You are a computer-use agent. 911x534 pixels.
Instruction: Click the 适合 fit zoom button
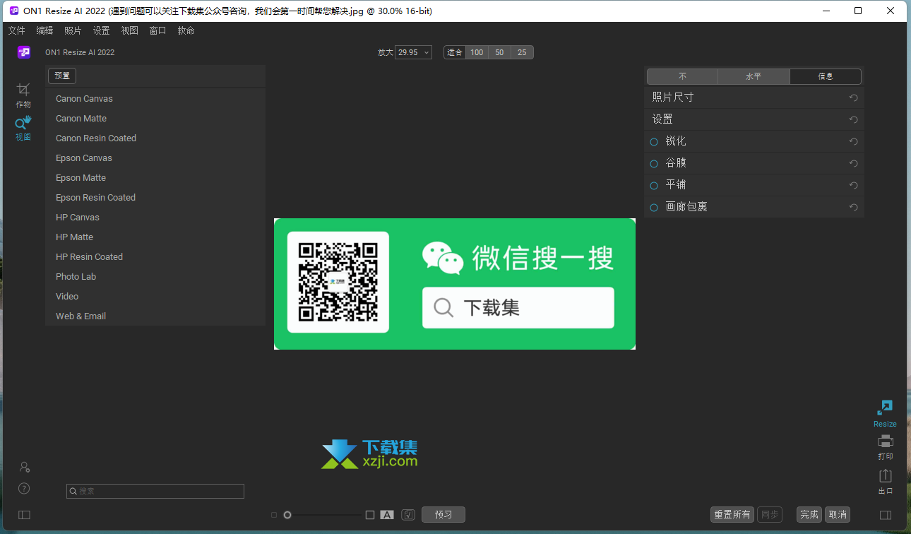tap(455, 52)
